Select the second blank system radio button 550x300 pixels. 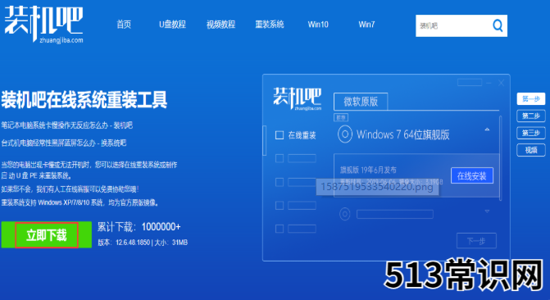(x=345, y=214)
